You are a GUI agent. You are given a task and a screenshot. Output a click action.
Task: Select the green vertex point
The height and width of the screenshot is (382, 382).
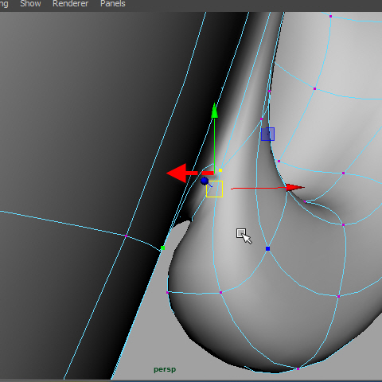tap(163, 248)
